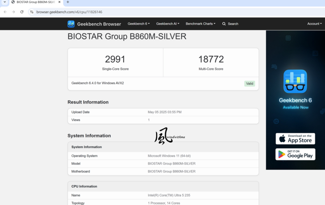Open the Account menu
The image size is (325, 205).
pos(314,24)
